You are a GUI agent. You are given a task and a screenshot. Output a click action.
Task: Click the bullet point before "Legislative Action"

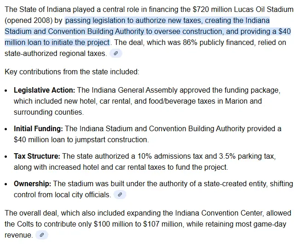(x=6, y=90)
